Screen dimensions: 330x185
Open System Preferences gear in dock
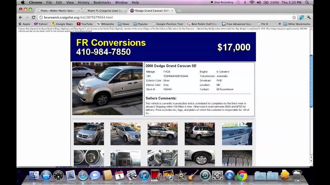click(217, 176)
